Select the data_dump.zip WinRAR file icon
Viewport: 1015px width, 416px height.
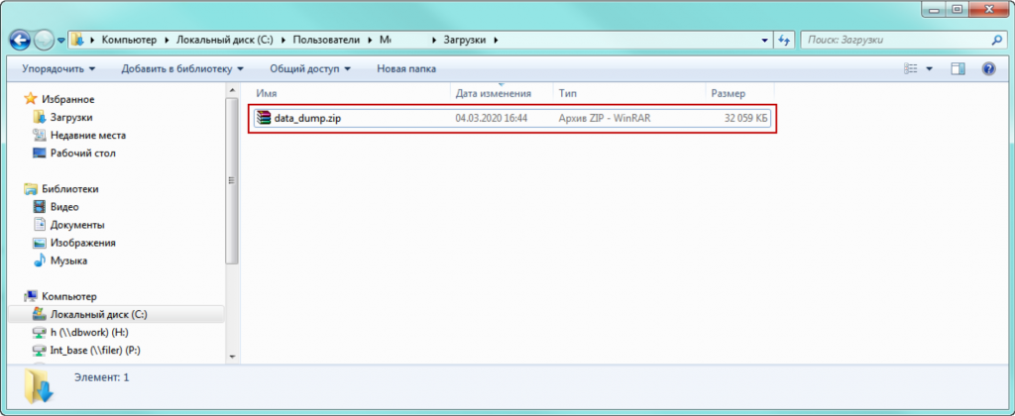263,118
